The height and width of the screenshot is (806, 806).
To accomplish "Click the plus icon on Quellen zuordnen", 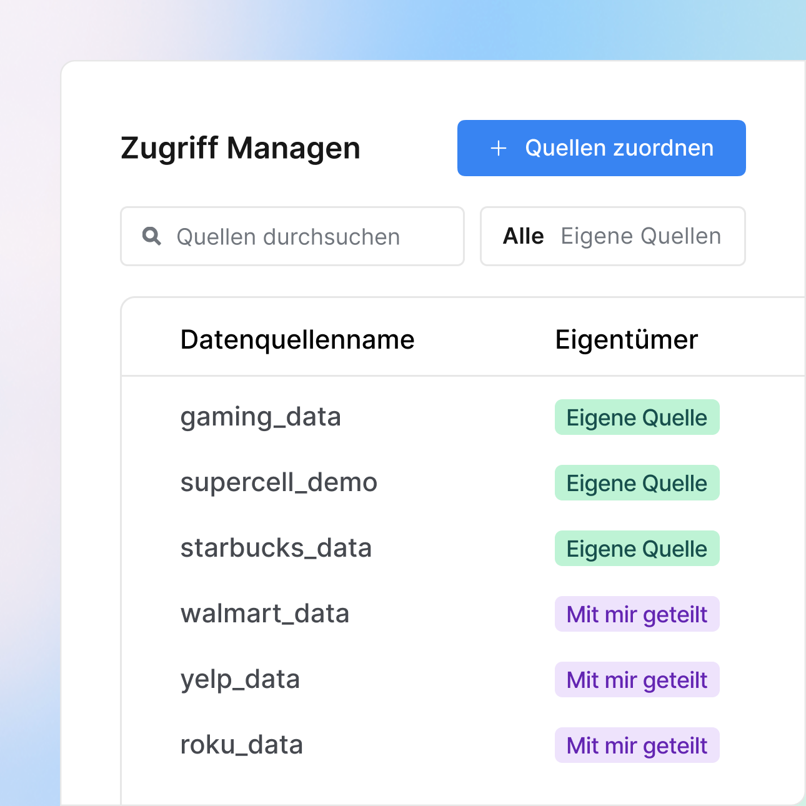I will point(498,148).
